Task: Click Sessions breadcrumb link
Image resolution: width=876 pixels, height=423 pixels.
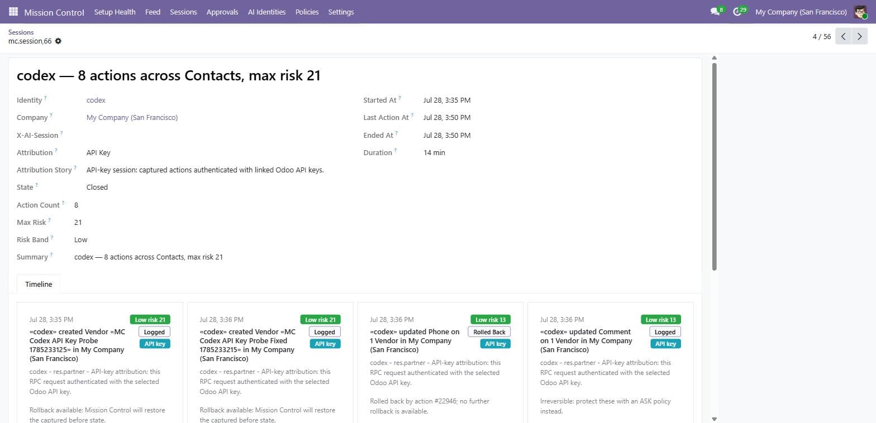Action: [21, 32]
